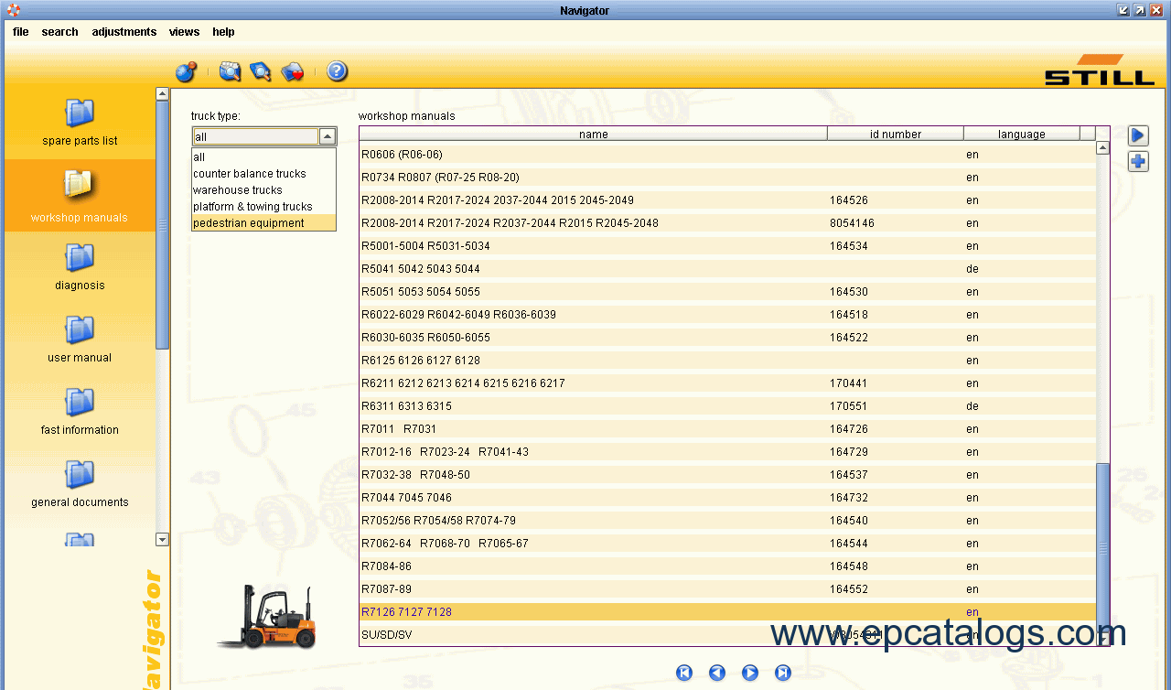The height and width of the screenshot is (690, 1171).
Task: Select row R7062-64 R7068-70 R7065-67
Action: [x=727, y=544]
